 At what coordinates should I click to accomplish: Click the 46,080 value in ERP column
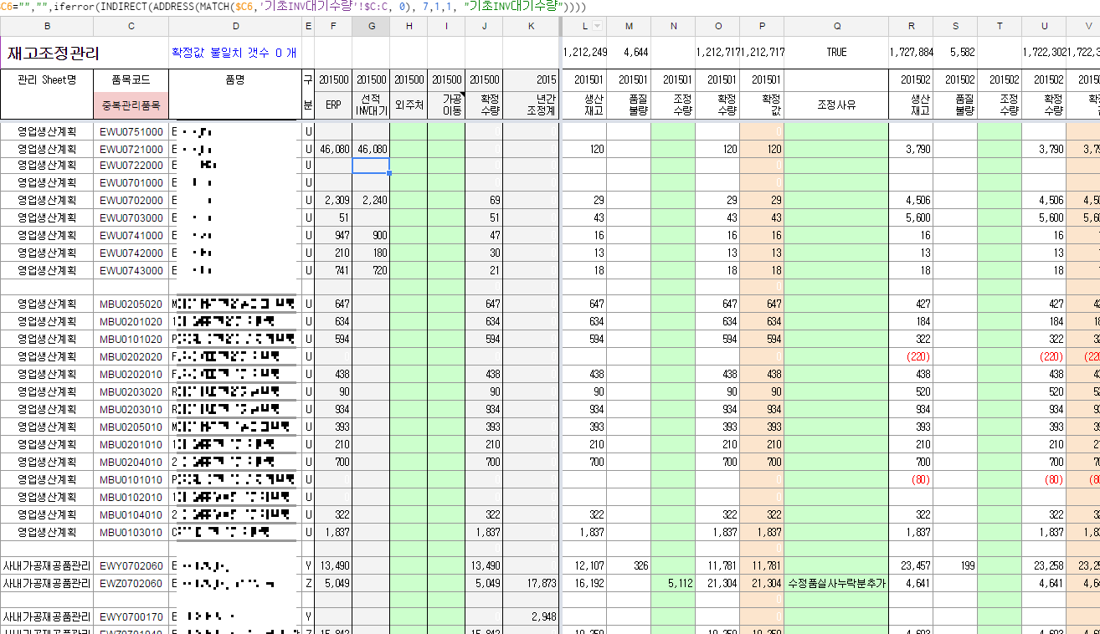[333, 149]
